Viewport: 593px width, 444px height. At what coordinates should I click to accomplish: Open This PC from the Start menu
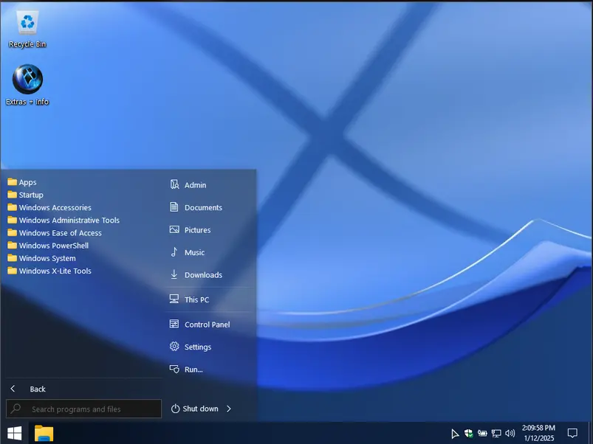[x=196, y=299]
